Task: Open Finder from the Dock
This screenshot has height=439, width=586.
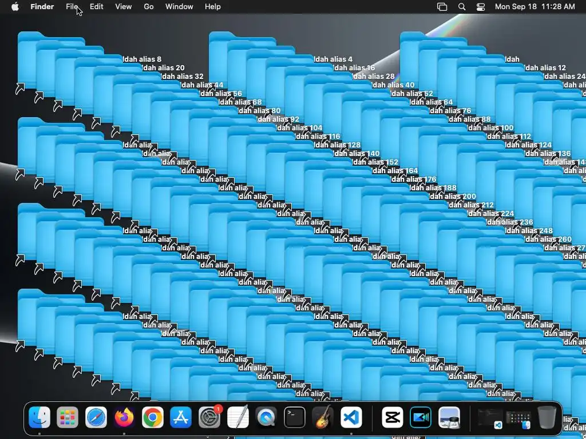Action: (39, 417)
